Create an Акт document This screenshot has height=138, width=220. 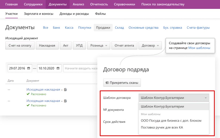click(x=66, y=45)
